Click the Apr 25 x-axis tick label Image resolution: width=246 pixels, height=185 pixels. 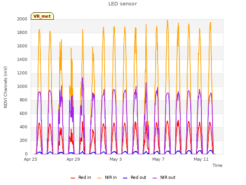coord(30,159)
